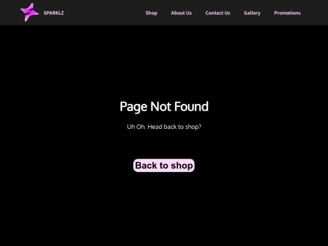
Task: Pick Contact Us from the navbar
Action: [x=217, y=13]
